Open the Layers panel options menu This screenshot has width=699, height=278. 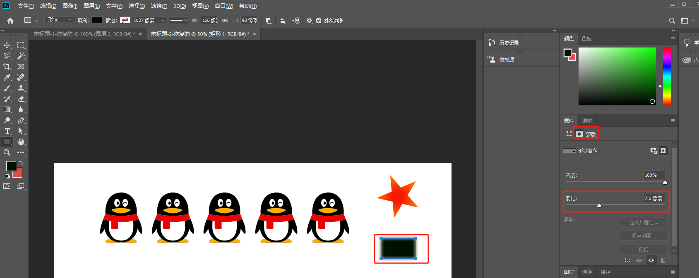tap(673, 272)
